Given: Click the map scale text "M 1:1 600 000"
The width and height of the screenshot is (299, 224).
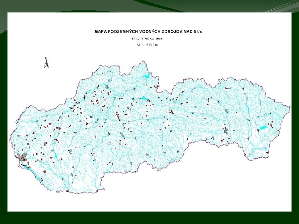Looking at the screenshot, I should [x=147, y=45].
